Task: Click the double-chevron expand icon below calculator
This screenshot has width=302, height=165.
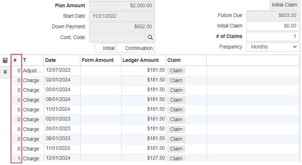Action: 5,72
